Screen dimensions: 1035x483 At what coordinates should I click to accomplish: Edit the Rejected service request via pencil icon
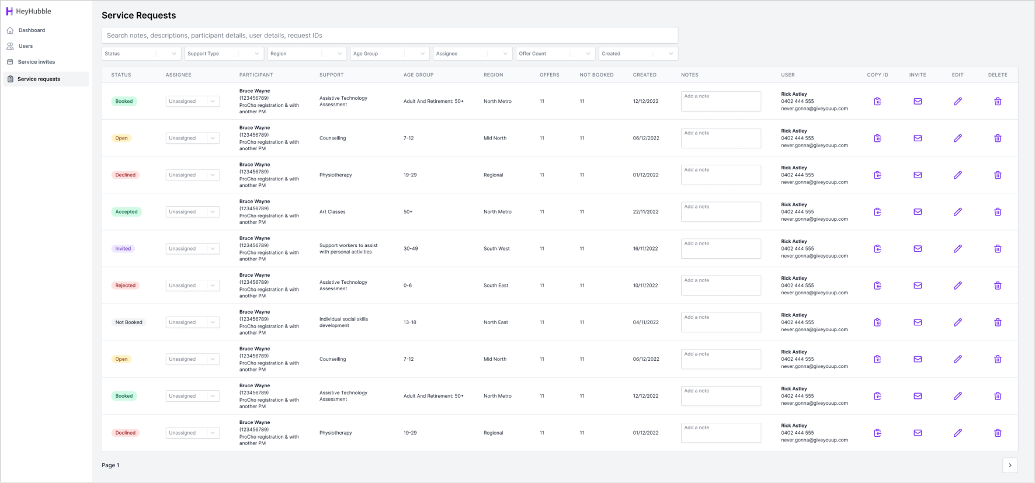(957, 286)
